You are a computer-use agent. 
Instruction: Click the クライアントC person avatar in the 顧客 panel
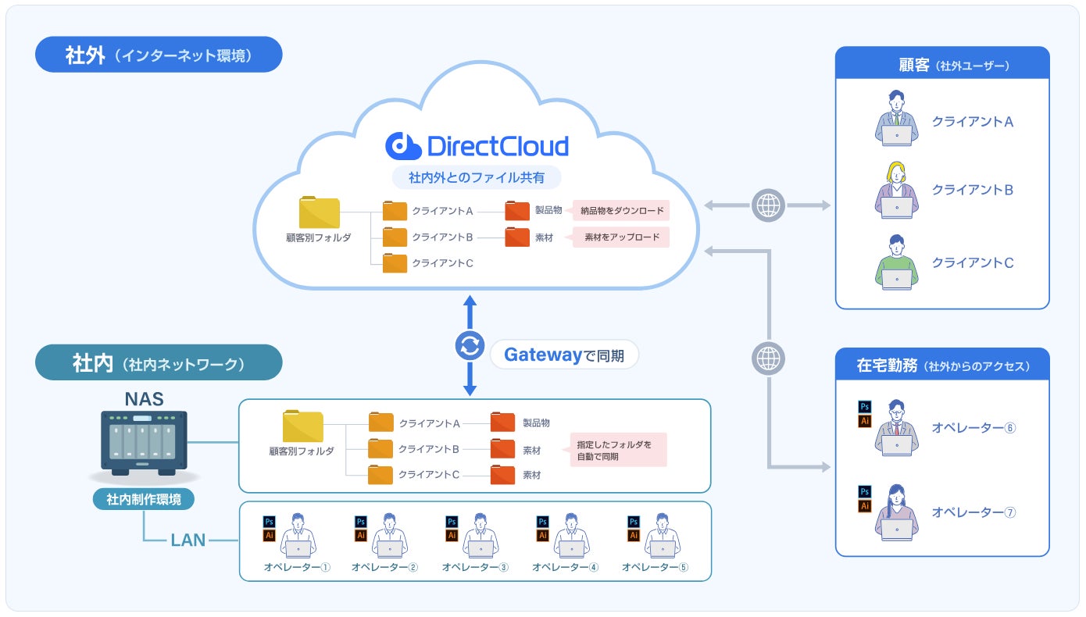(x=896, y=263)
